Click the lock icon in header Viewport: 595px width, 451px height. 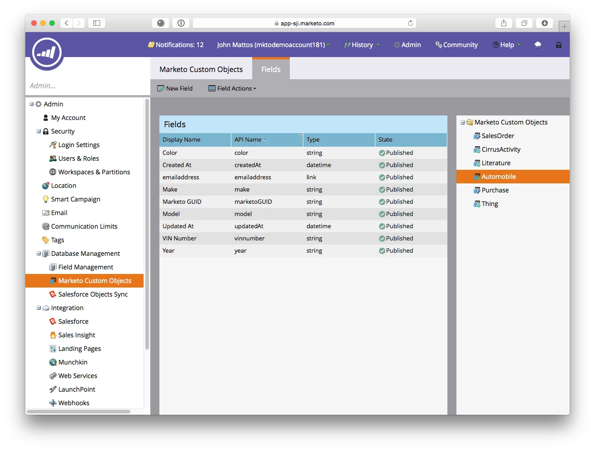(559, 45)
